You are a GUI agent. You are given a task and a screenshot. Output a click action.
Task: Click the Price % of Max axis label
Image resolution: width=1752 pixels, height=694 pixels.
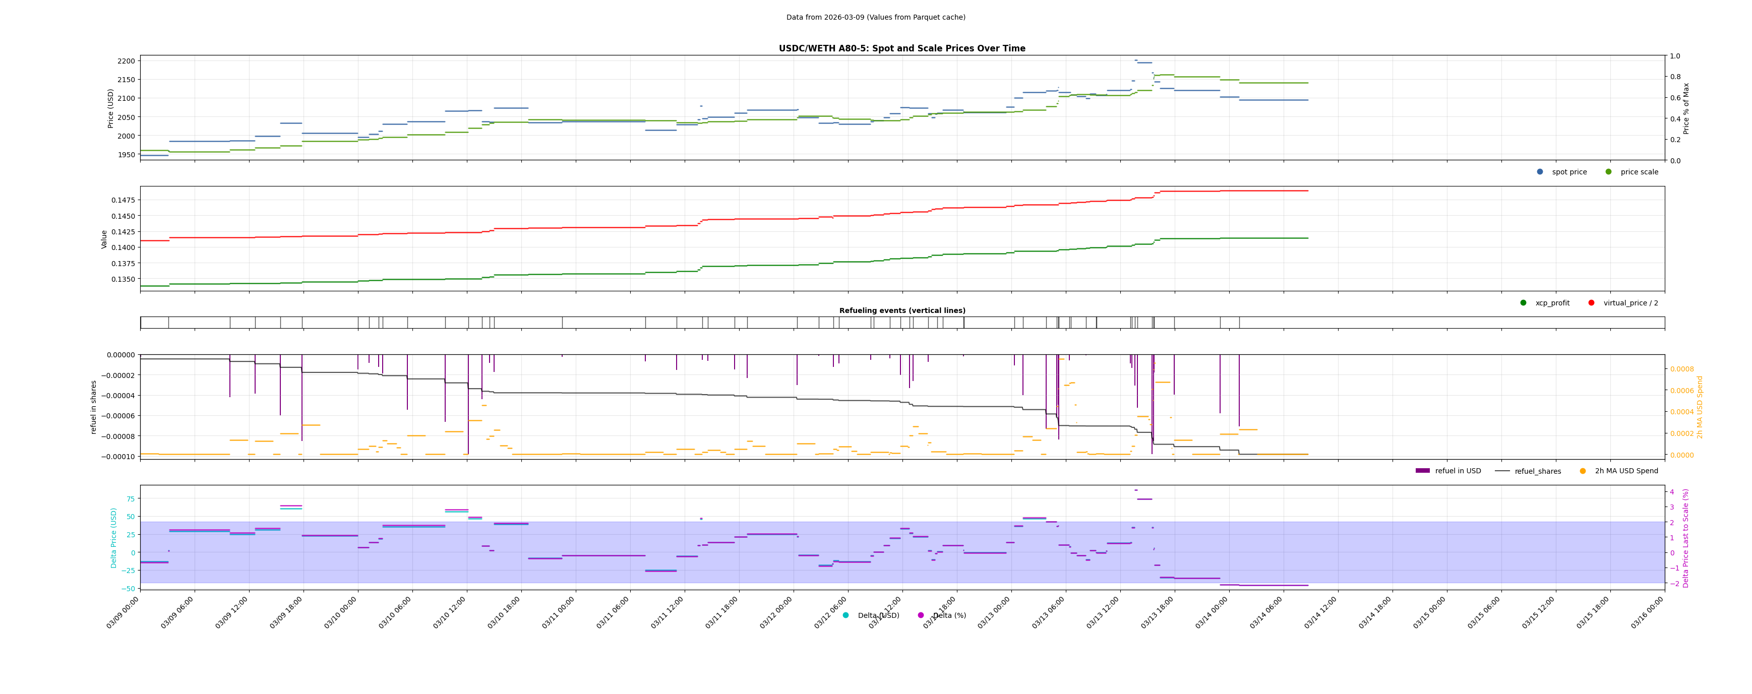pos(1686,108)
